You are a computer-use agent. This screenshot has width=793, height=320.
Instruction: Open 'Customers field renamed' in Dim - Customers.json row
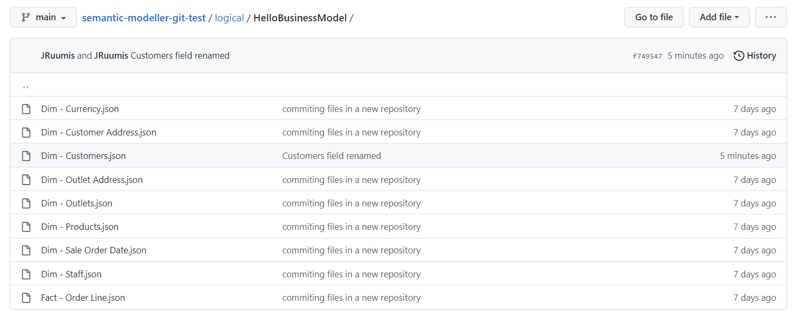click(x=331, y=156)
